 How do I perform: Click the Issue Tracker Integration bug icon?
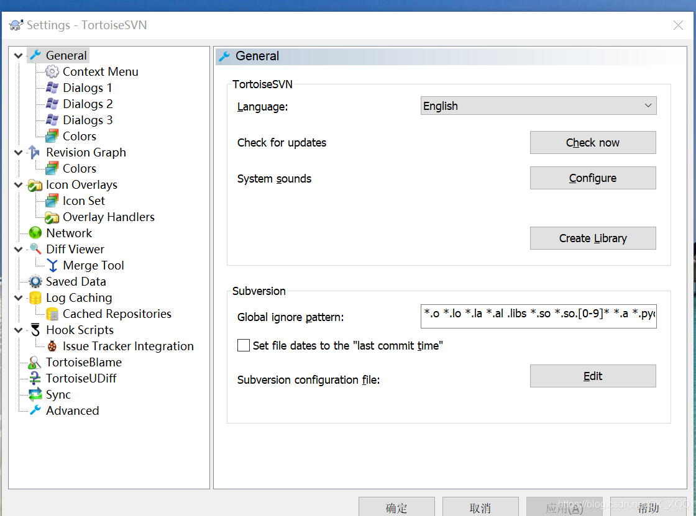click(x=52, y=346)
